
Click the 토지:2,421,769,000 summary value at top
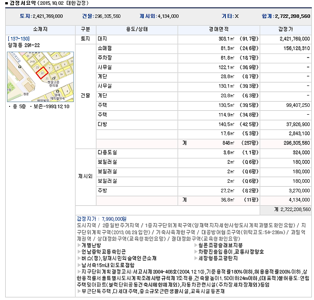(x=41, y=16)
